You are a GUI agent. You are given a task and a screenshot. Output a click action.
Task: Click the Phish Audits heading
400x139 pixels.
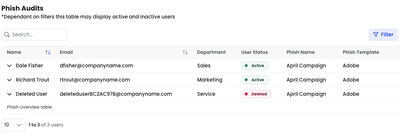coord(22,8)
